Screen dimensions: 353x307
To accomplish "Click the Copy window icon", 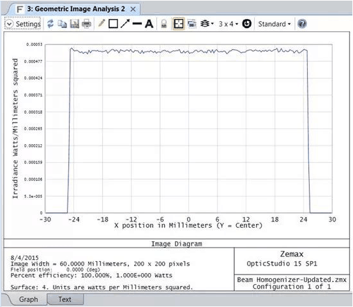I will coord(63,24).
